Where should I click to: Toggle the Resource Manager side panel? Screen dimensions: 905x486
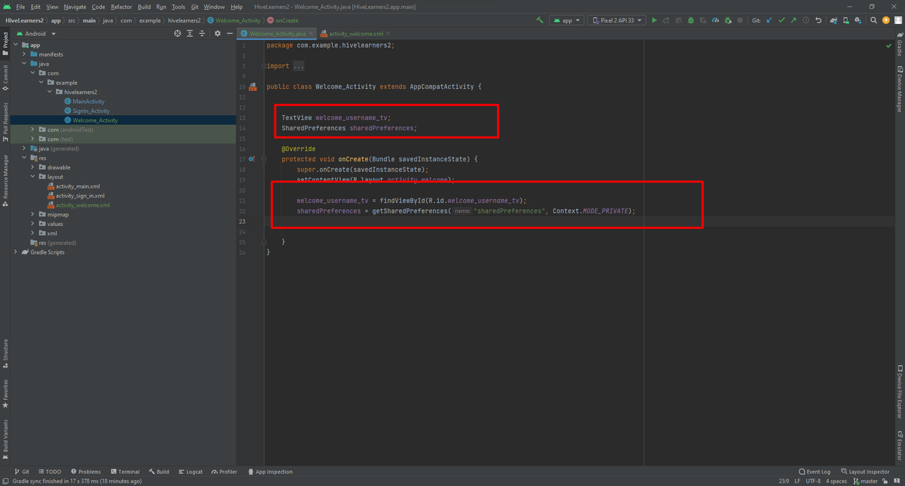5,181
